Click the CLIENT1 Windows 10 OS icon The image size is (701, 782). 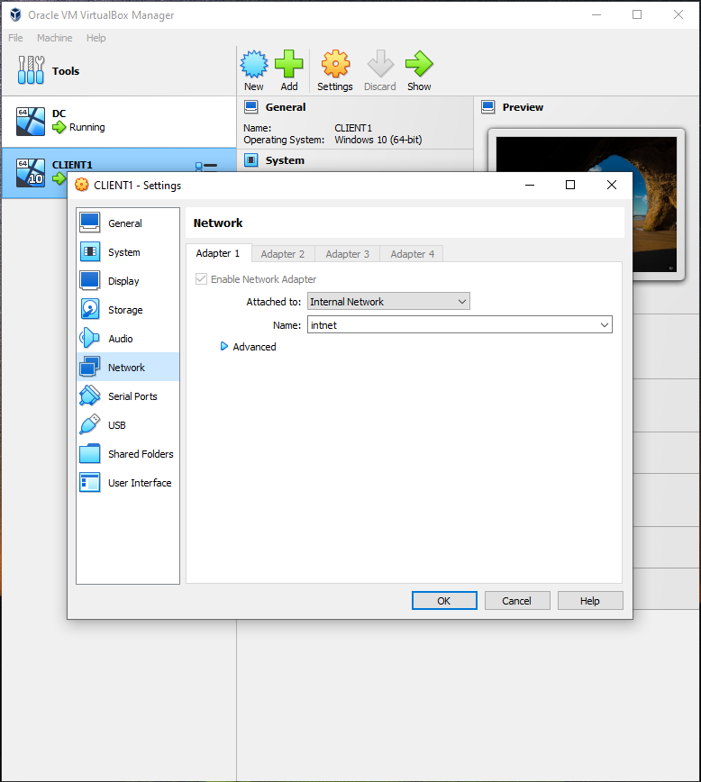pos(31,173)
